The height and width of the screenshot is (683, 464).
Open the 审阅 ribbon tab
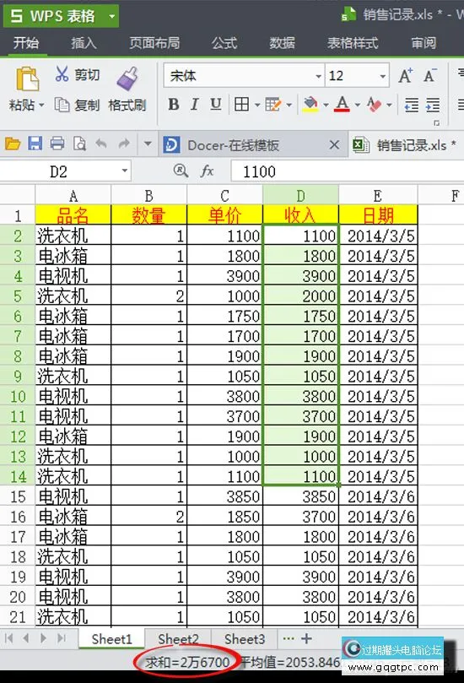click(x=424, y=43)
